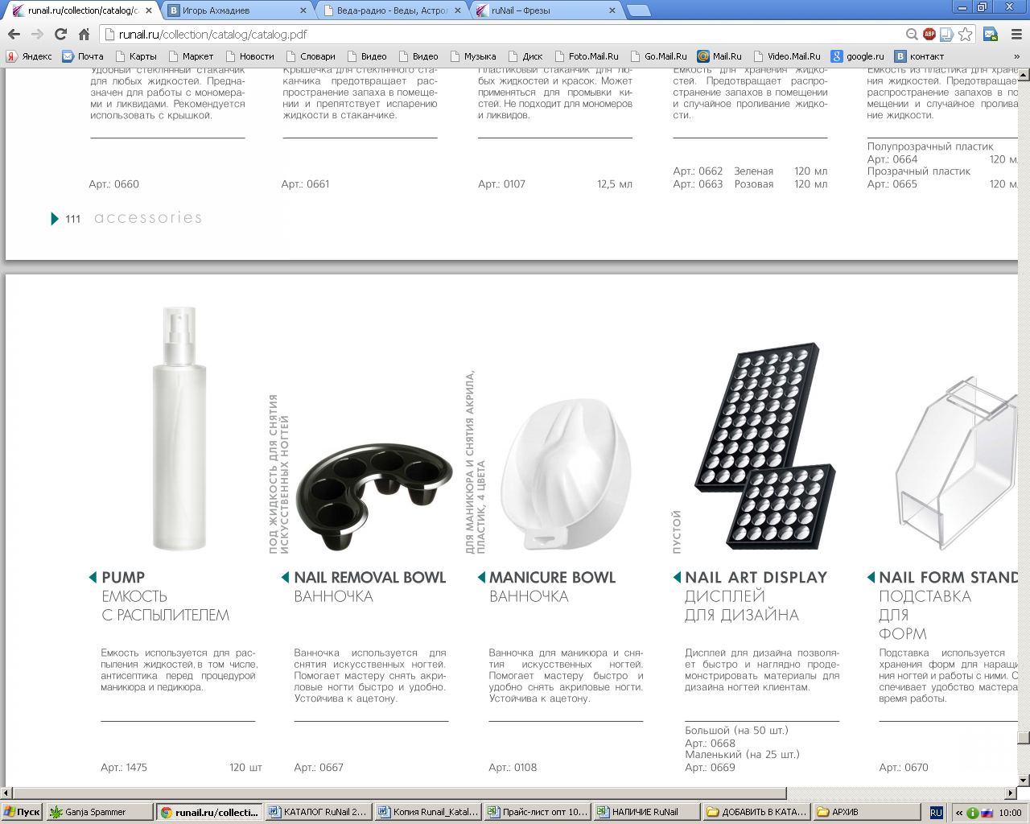
Task: Open the google.ru bookmark
Action: [x=858, y=56]
